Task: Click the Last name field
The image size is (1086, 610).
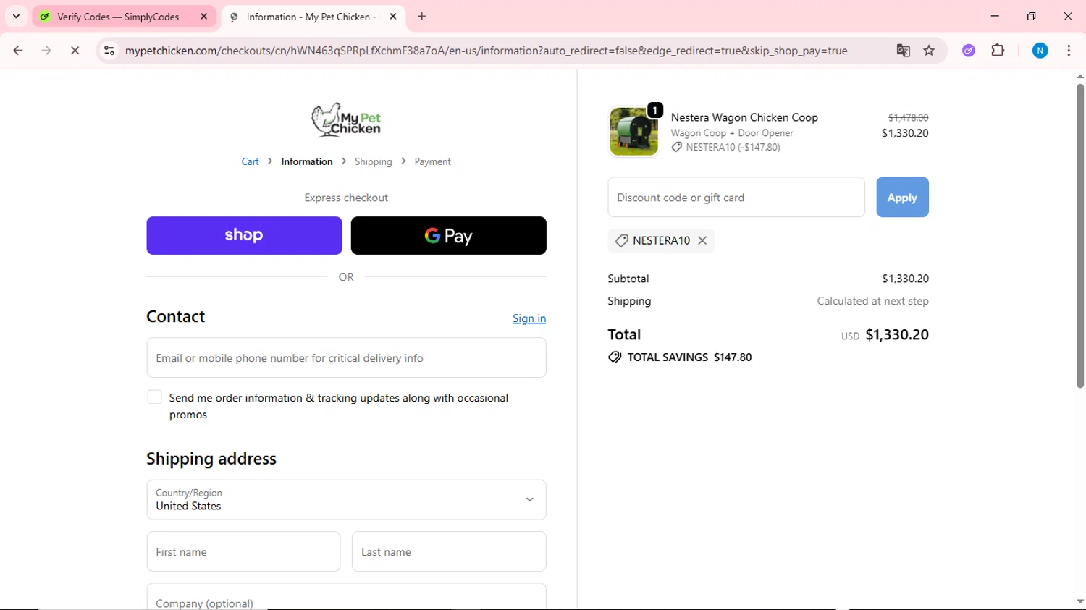Action: click(x=449, y=551)
